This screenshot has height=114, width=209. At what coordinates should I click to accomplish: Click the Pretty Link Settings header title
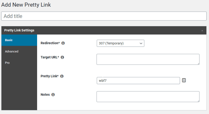(19, 30)
